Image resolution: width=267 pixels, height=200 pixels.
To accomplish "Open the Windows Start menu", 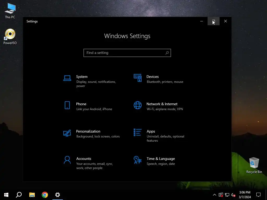I will coord(6,195).
